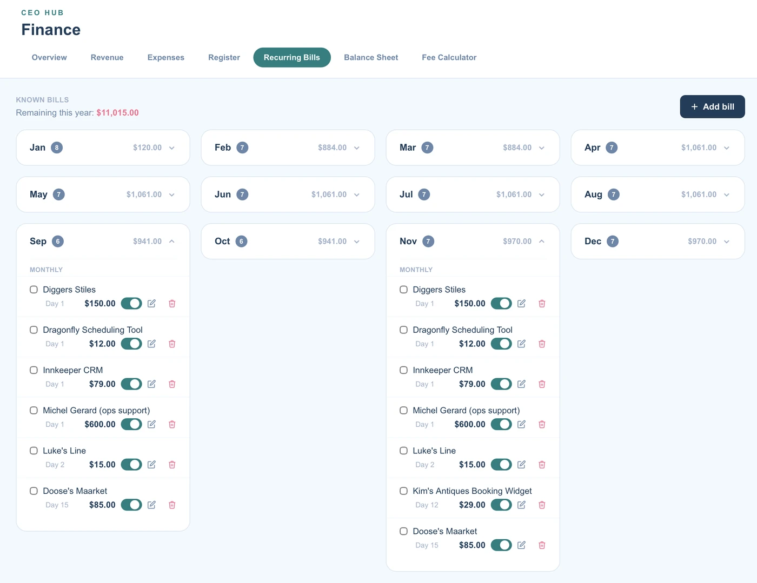
Task: Edit Michel Gerard bill in Sep
Action: (x=151, y=424)
